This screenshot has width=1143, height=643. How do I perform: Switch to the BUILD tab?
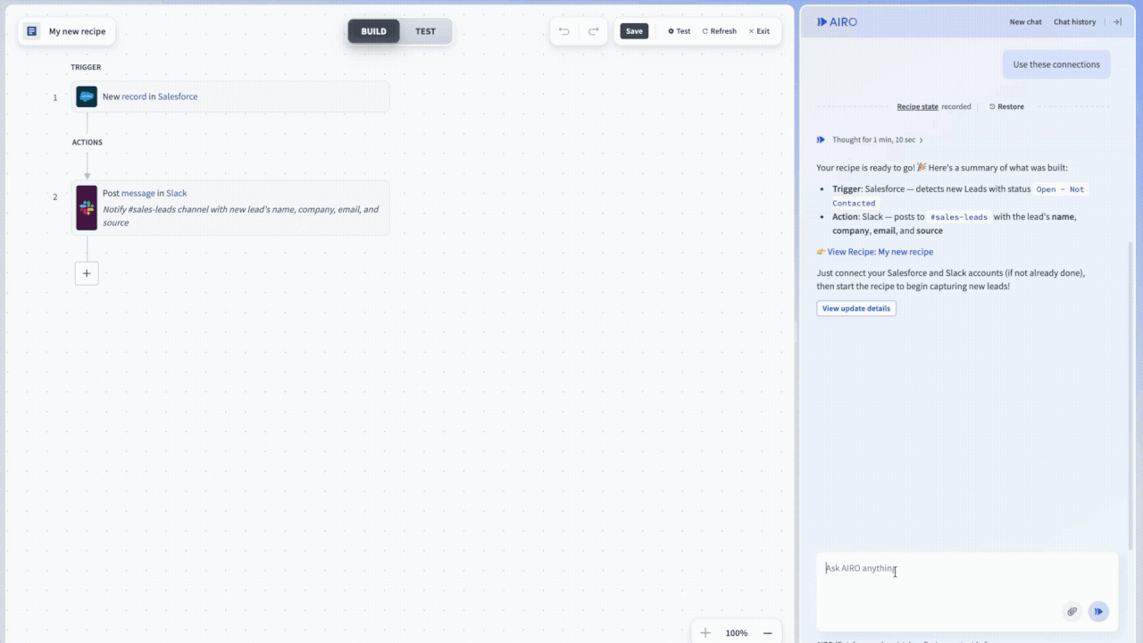pos(373,31)
